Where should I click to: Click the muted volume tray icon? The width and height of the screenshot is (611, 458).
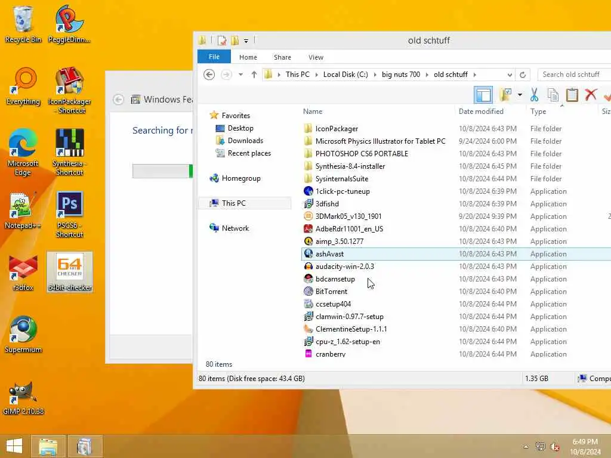(x=555, y=447)
